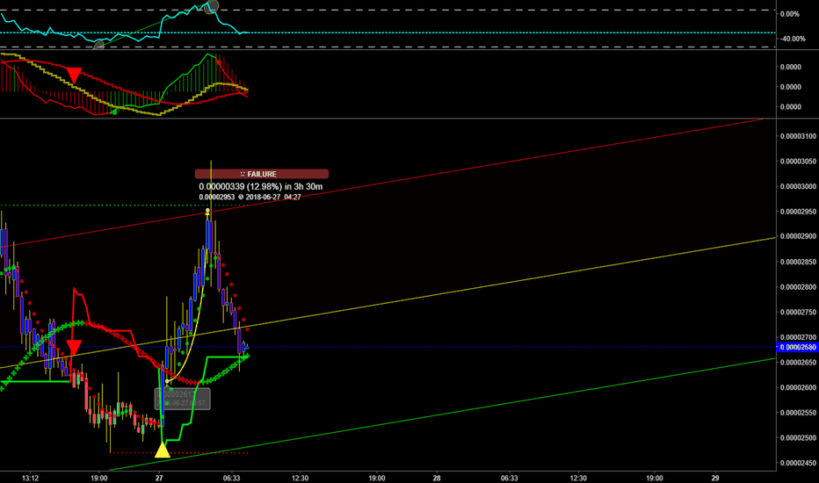
Task: Click the white dot at the price peak
Action: pos(207,211)
